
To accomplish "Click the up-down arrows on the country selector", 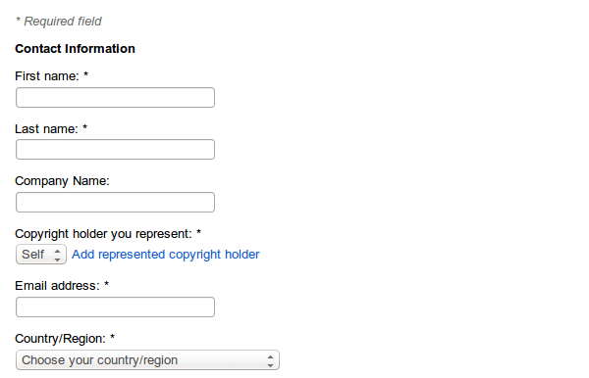I will 271,360.
